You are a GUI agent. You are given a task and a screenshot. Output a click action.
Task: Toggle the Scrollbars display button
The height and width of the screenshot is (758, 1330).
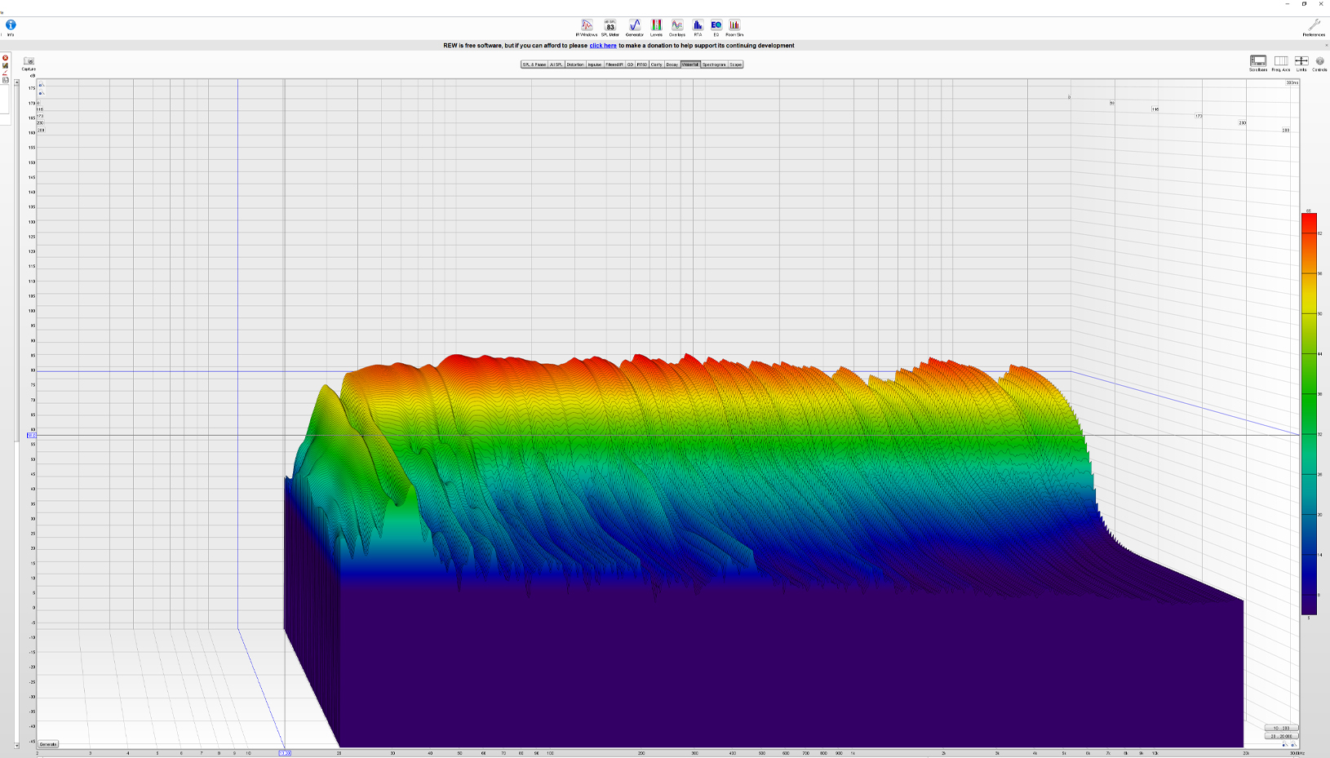point(1257,62)
